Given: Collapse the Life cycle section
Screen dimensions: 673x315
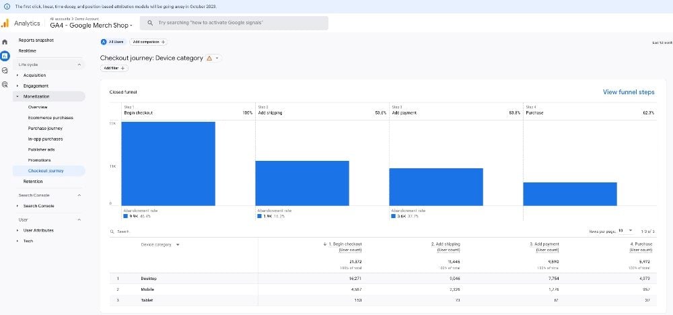Looking at the screenshot, I should coord(79,65).
